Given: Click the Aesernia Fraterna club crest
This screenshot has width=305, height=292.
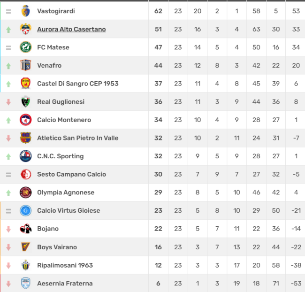Looking at the screenshot, I should [x=26, y=283].
